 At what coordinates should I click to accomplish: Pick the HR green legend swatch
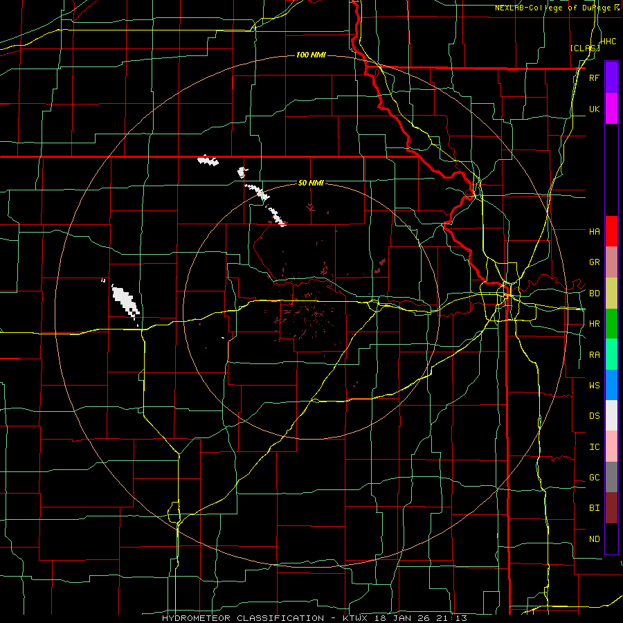[611, 324]
